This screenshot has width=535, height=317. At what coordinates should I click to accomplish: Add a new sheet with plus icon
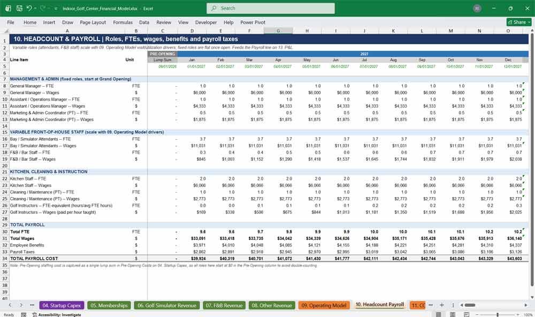click(x=442, y=305)
